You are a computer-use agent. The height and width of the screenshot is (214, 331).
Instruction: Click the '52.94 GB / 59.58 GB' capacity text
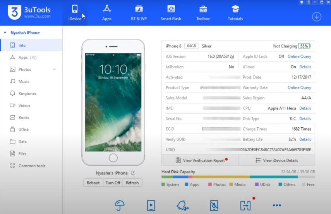click(298, 171)
